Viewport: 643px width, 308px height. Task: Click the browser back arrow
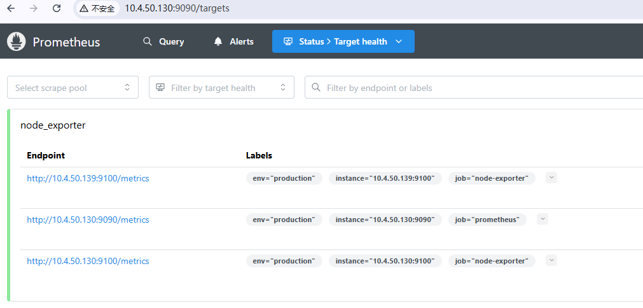(x=11, y=8)
